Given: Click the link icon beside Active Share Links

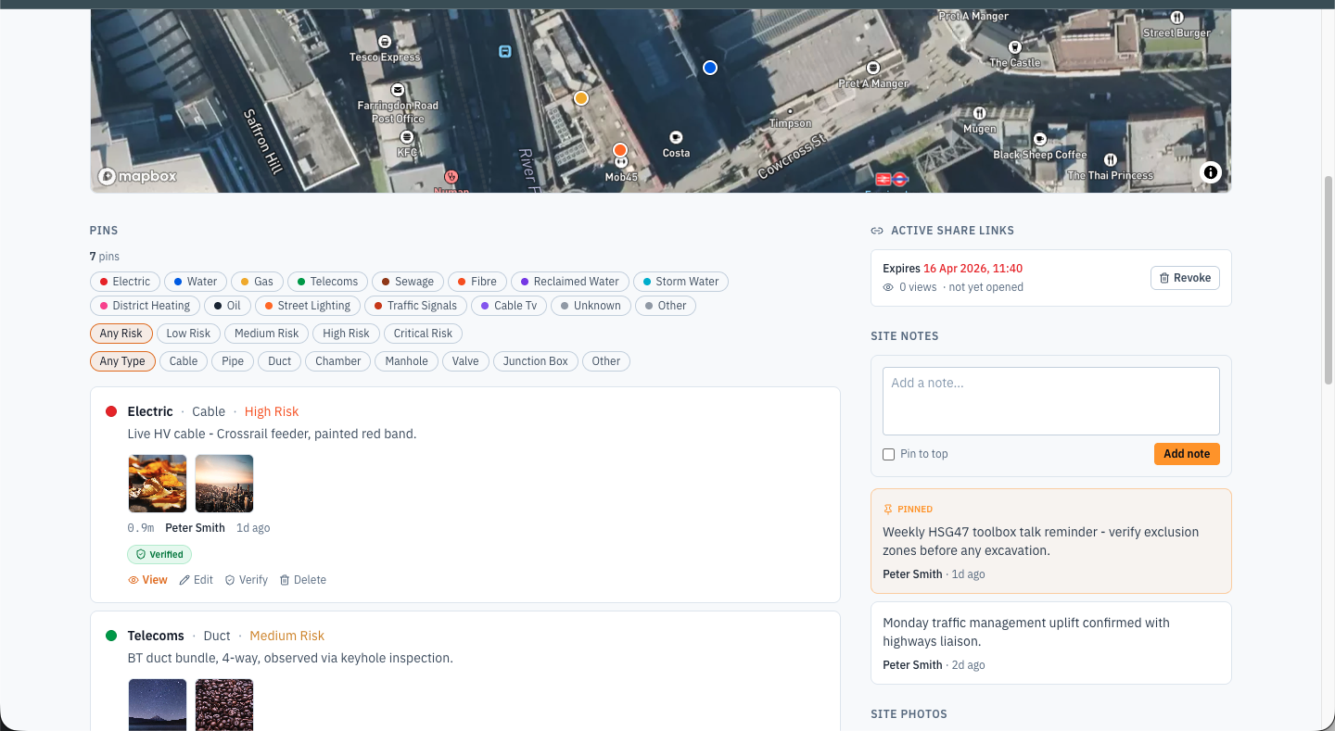Looking at the screenshot, I should [x=877, y=230].
